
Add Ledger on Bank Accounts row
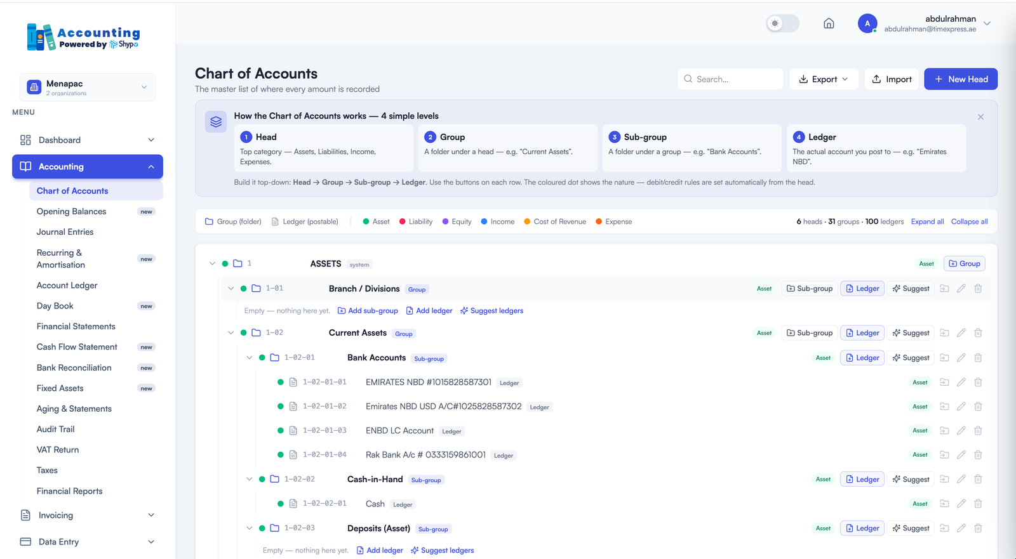pyautogui.click(x=862, y=358)
